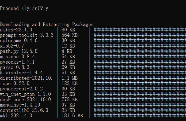186x121 pixels.
Task: Select the path.py-12.5.0 line
Action: coord(19,51)
